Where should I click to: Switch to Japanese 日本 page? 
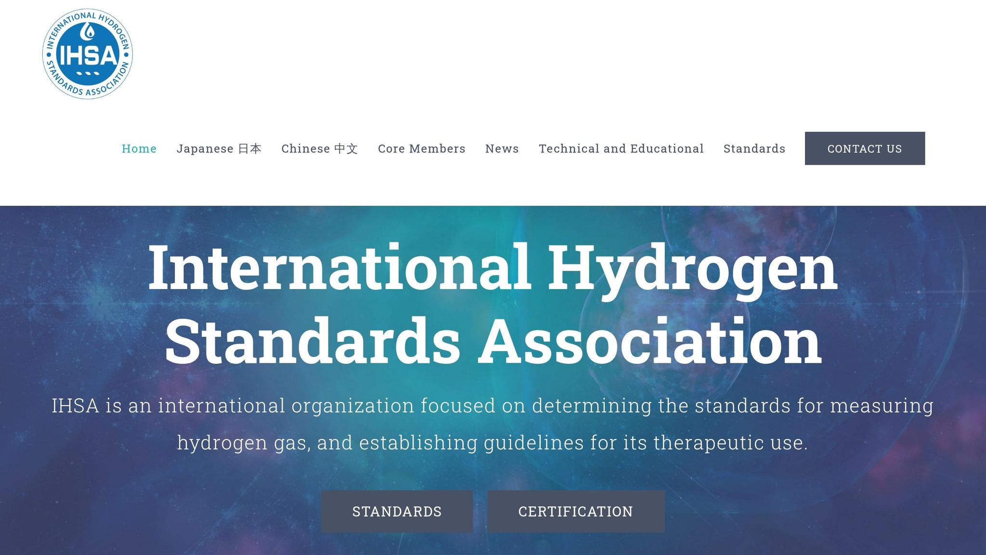pyautogui.click(x=219, y=148)
